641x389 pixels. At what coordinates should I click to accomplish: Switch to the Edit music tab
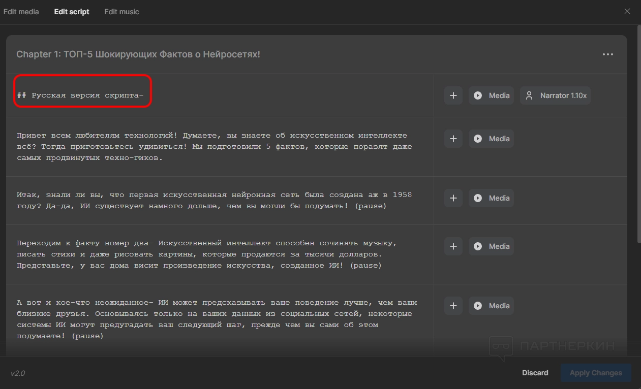pyautogui.click(x=121, y=12)
